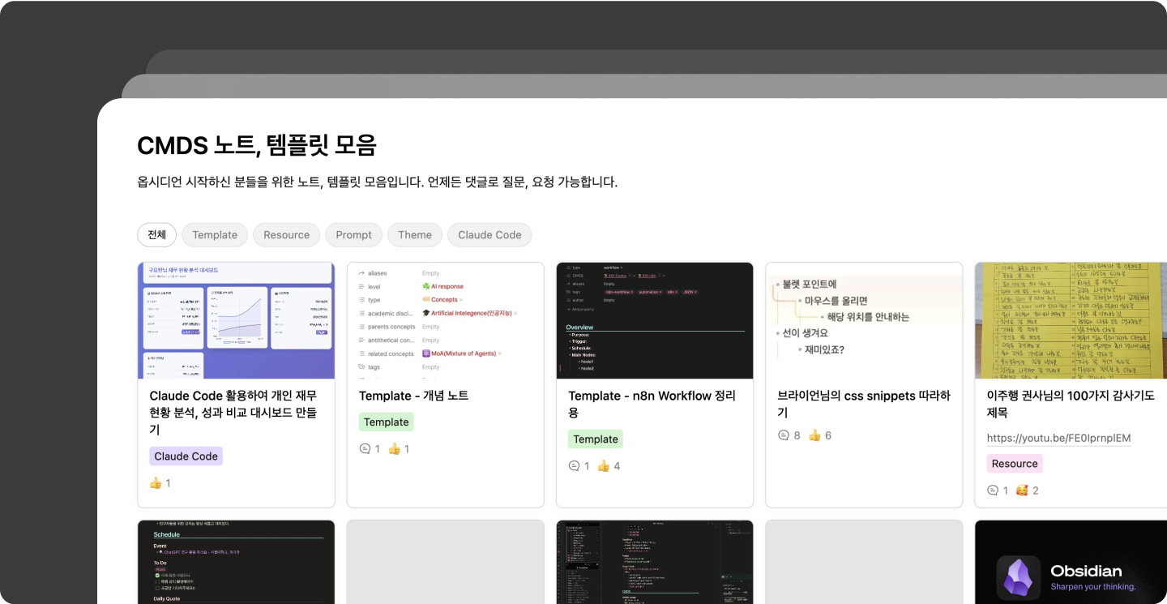Click comment icon on css snippets card
Screen dimensions: 1167x604
(784, 435)
